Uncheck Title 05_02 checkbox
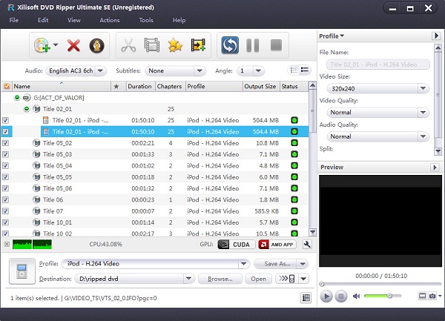445x321 pixels. 5,143
